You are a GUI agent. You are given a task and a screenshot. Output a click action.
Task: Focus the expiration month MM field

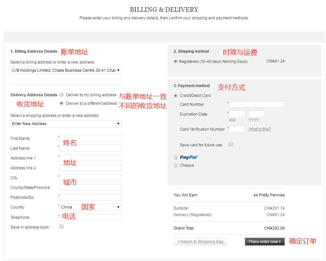[237, 114]
